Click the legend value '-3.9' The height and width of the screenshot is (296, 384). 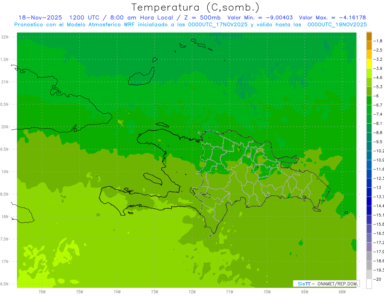pos(379,68)
